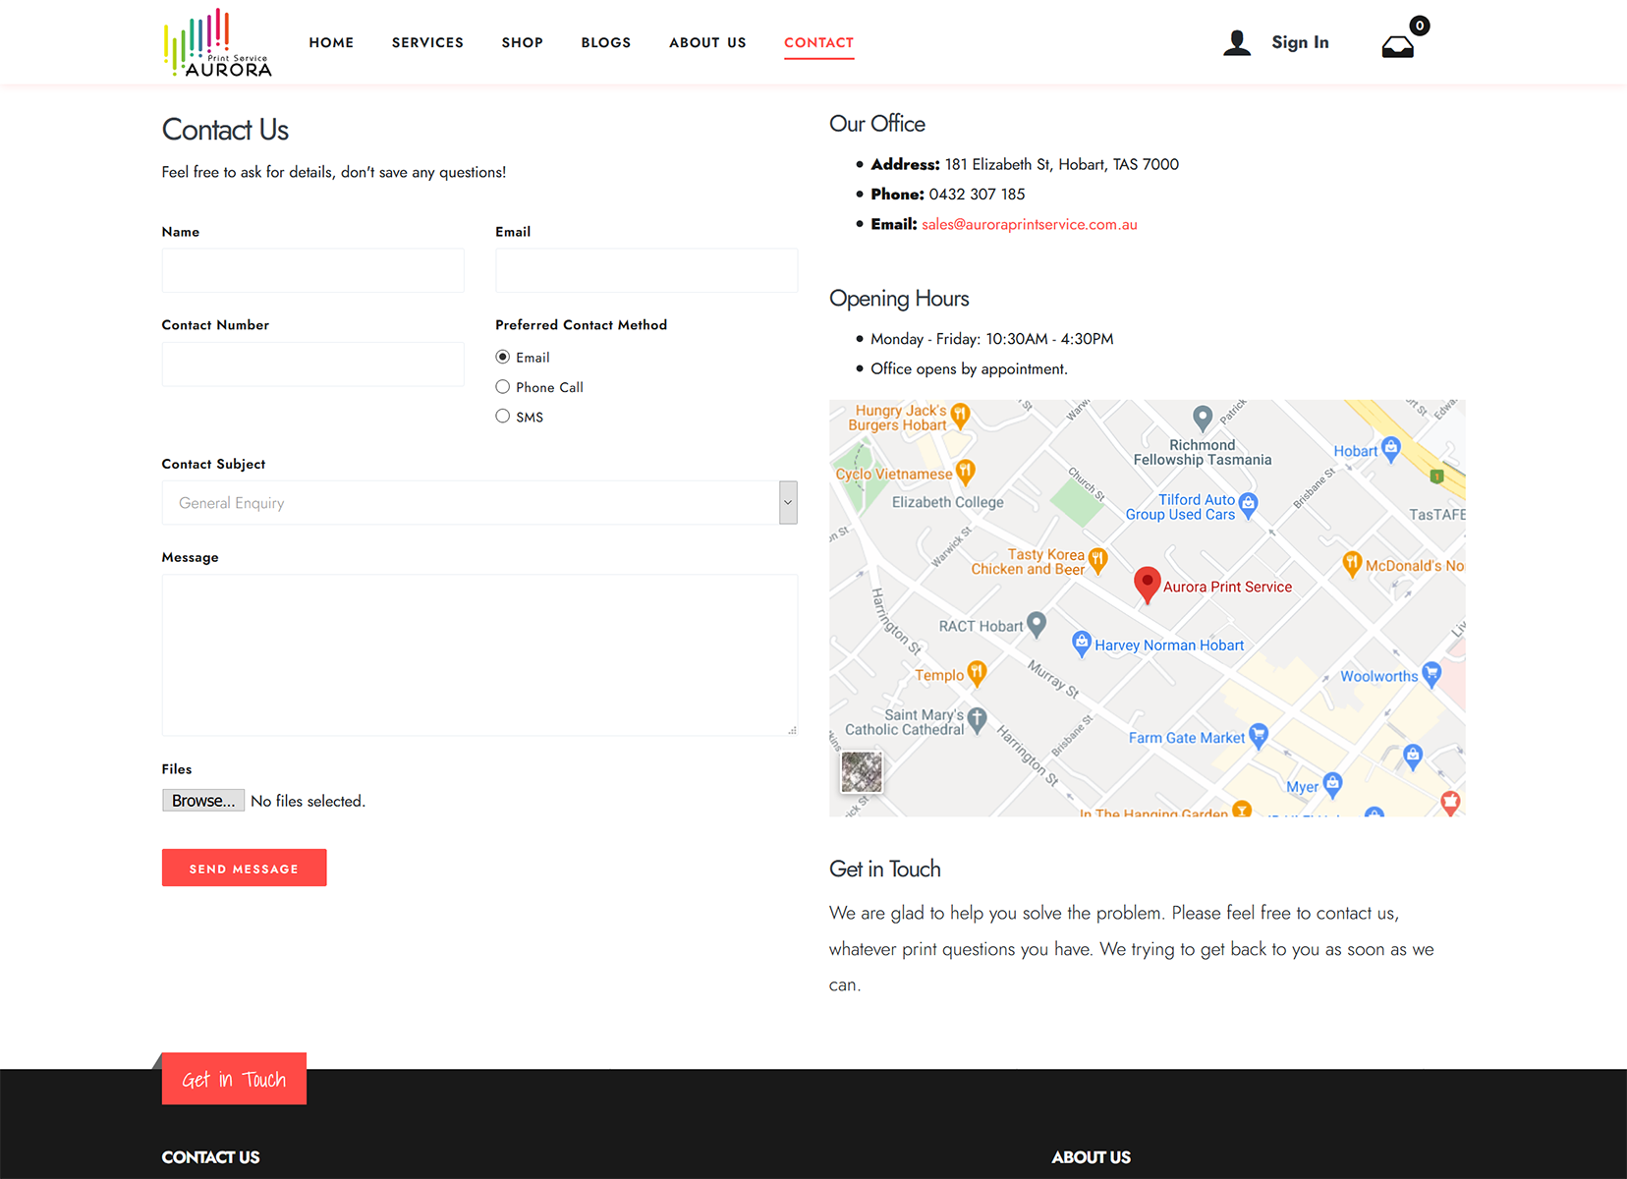Click the McDonald's map marker
1627x1179 pixels.
[1352, 564]
